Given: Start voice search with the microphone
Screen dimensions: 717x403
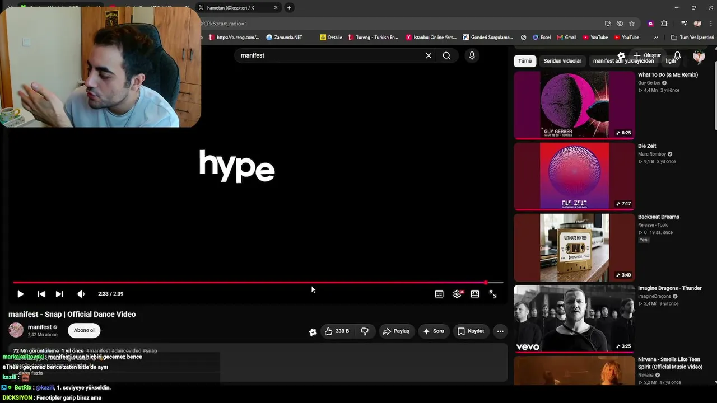Looking at the screenshot, I should tap(472, 55).
